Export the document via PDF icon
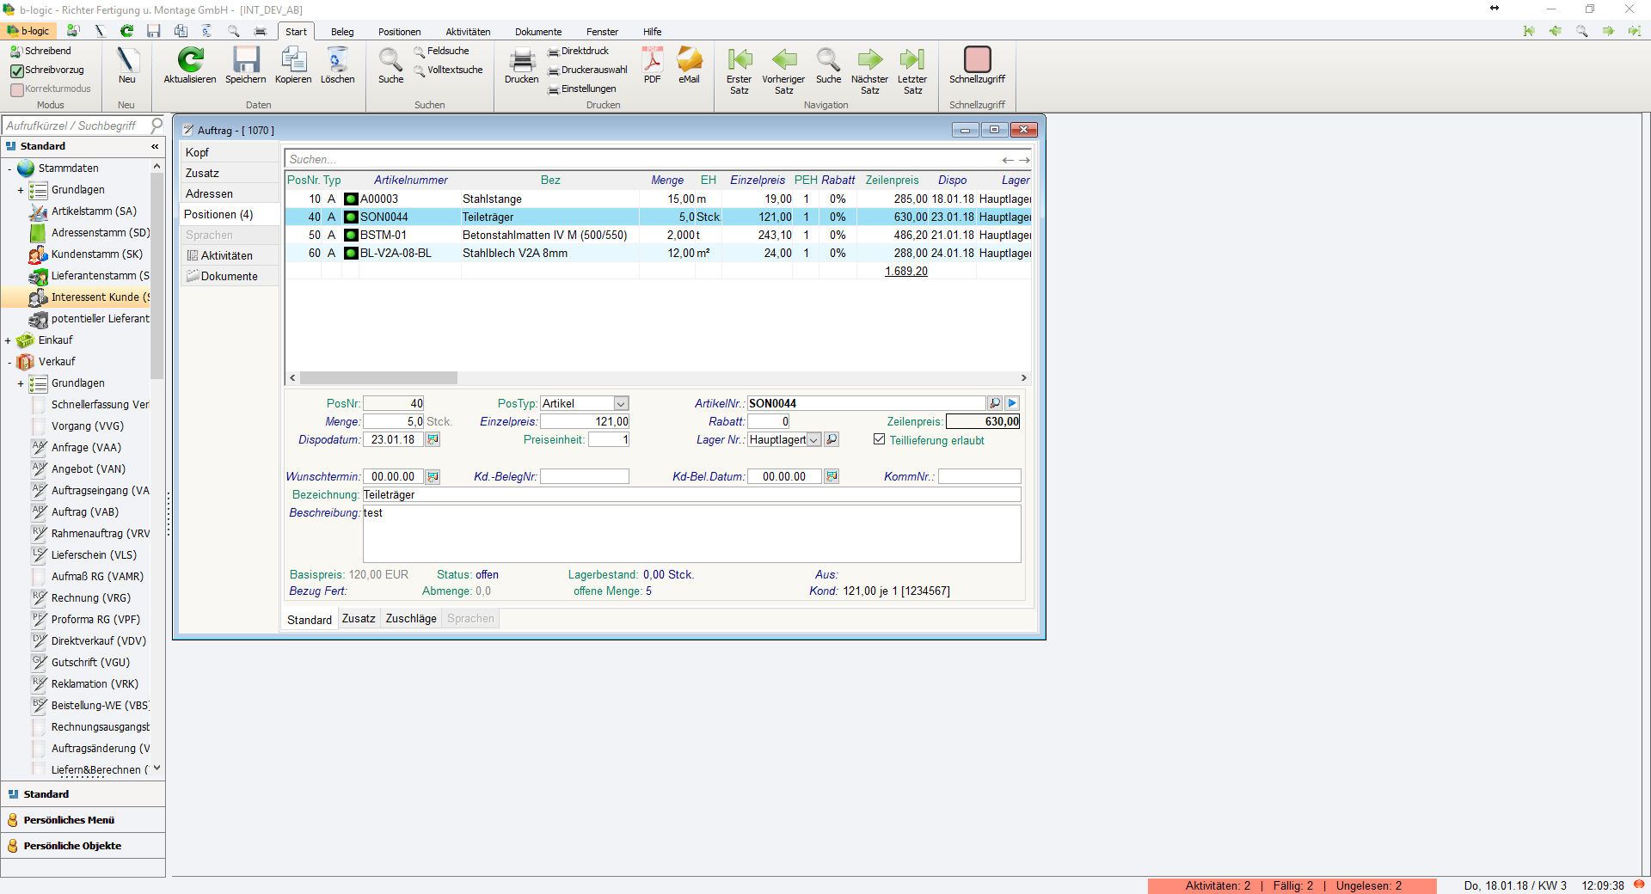Image resolution: width=1651 pixels, height=894 pixels. point(652,60)
